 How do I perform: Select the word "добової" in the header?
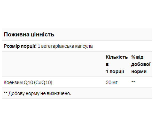pyautogui.click(x=141, y=64)
